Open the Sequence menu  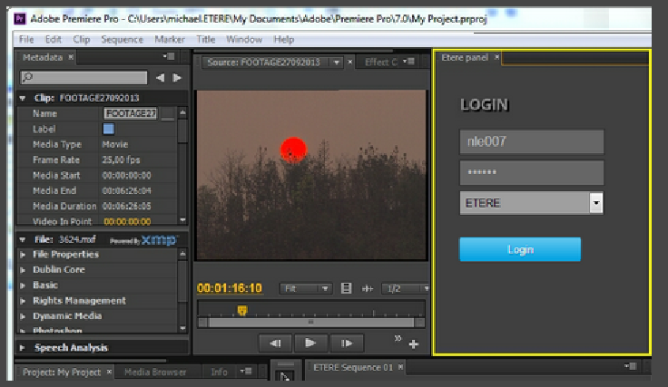click(122, 40)
